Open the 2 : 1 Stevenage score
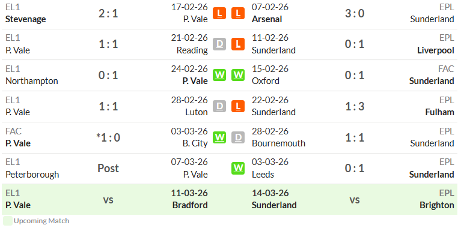This screenshot has width=458, height=234. [108, 13]
